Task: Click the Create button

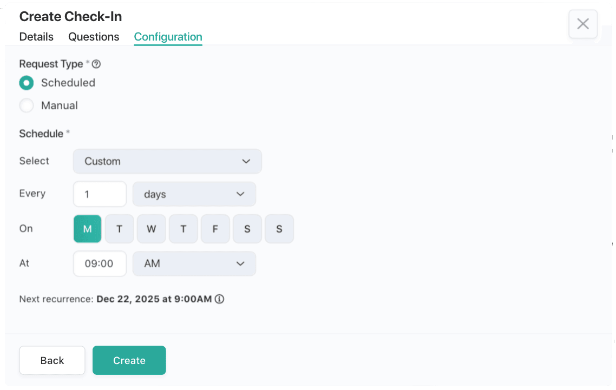Action: (x=129, y=360)
